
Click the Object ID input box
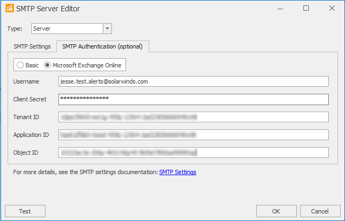click(x=193, y=153)
